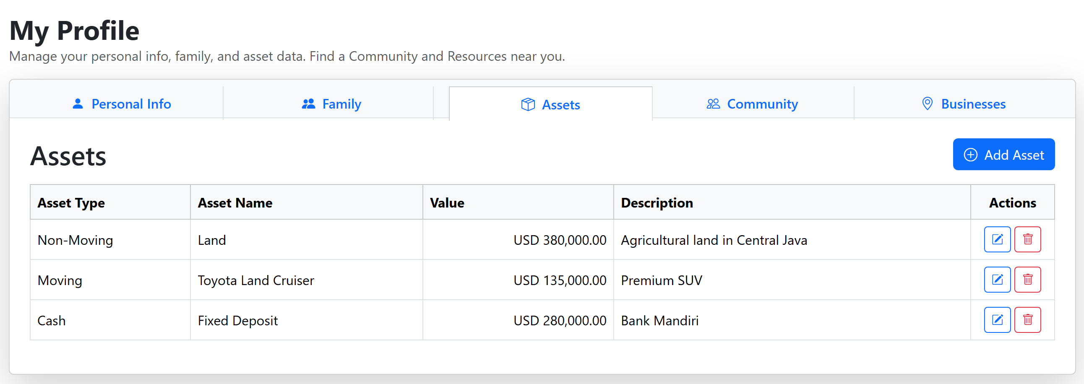Select the USD 380,000.00 value cell

click(559, 240)
